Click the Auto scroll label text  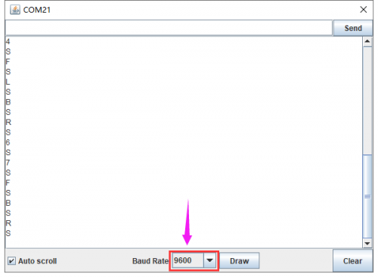coord(38,261)
